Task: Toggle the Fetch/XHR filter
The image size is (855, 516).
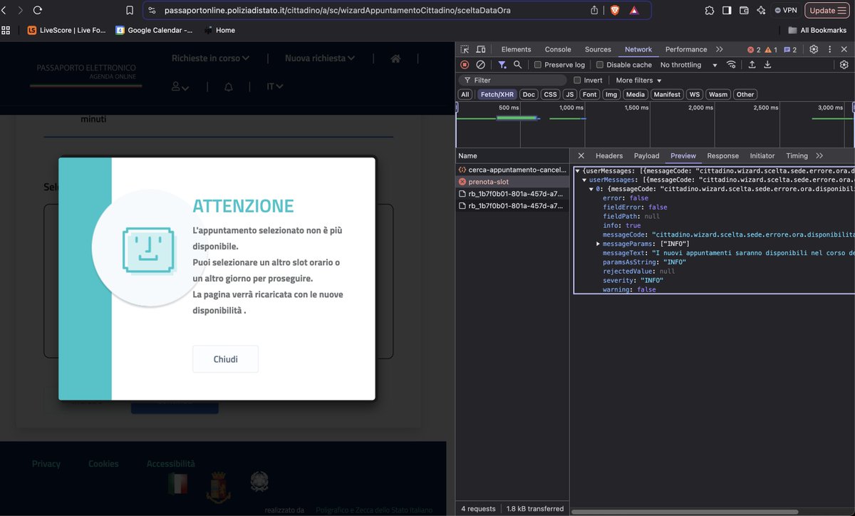Action: 497,94
